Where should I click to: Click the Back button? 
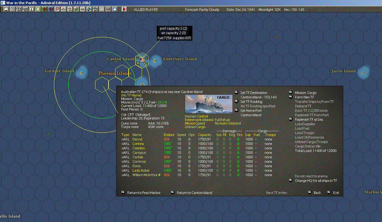(317, 193)
